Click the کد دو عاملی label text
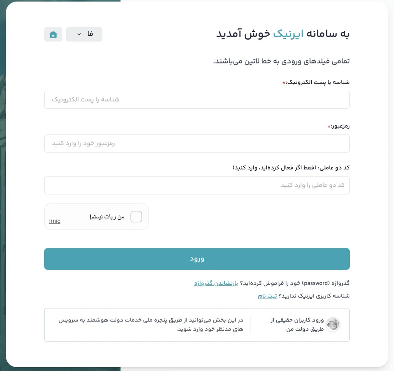Viewport: 394px width, 371px height. click(291, 168)
